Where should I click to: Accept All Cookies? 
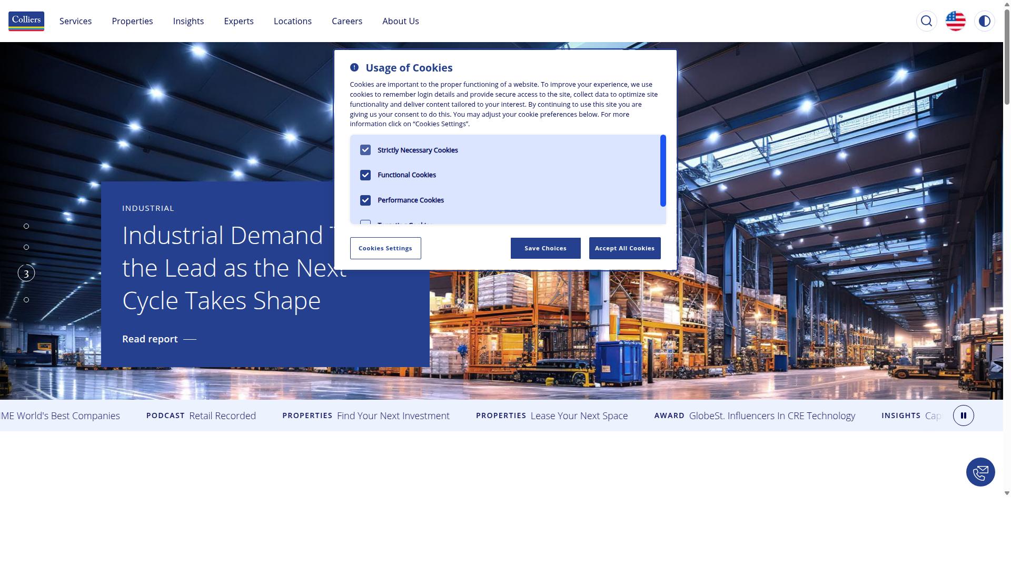pos(625,248)
